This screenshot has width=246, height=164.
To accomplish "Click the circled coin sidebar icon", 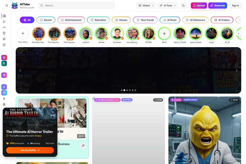I will 4,104.
